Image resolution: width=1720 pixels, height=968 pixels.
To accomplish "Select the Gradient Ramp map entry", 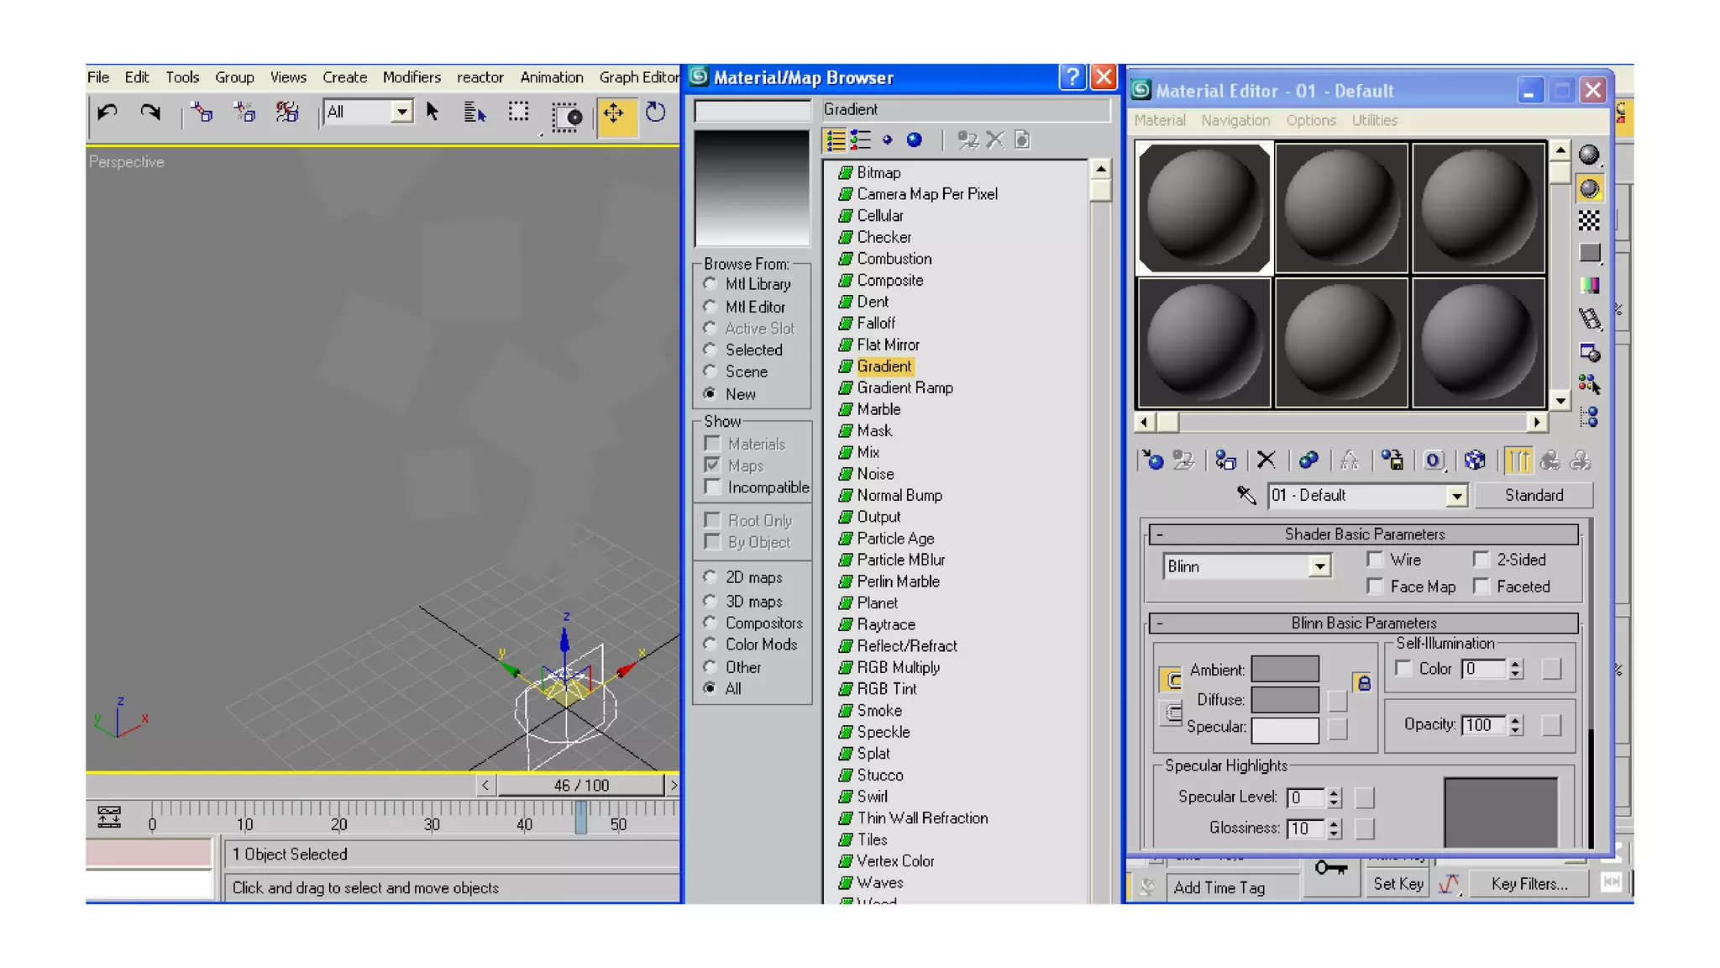I will [905, 388].
